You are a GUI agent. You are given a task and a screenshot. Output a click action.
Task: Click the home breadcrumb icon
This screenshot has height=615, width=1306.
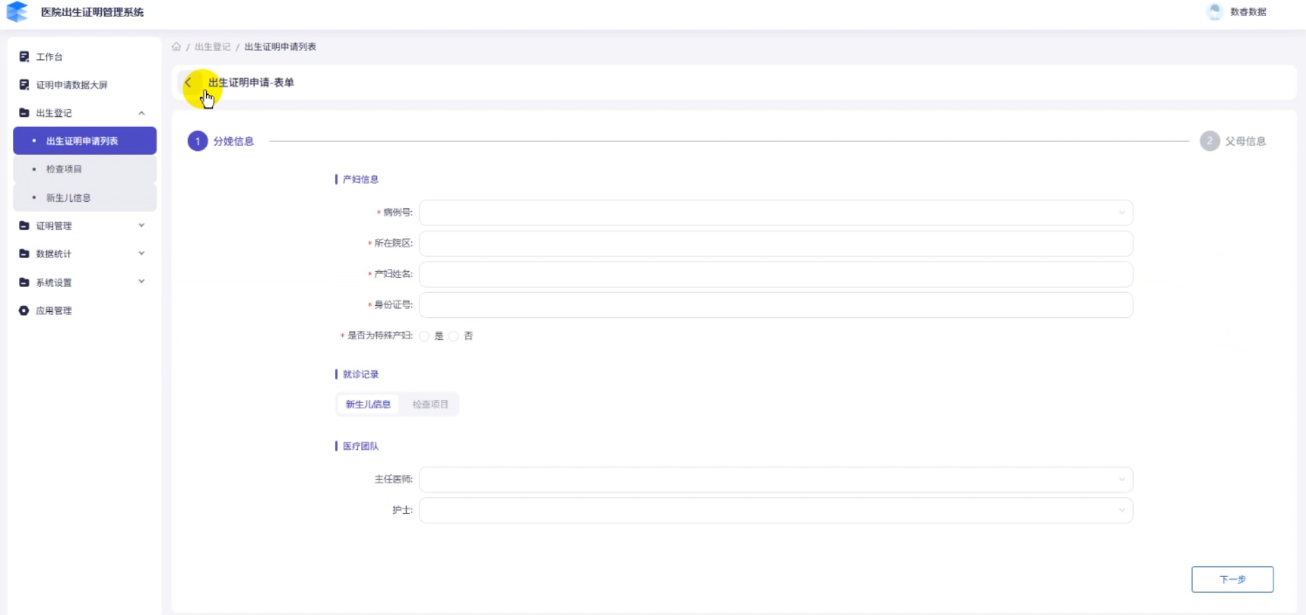pyautogui.click(x=176, y=47)
